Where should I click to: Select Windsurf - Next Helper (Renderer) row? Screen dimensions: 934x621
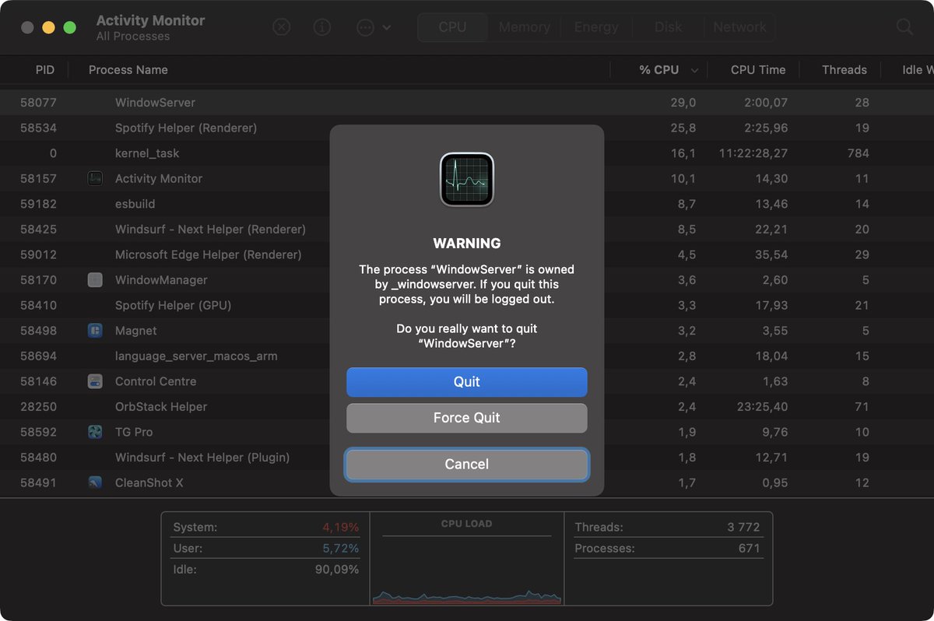[467, 230]
